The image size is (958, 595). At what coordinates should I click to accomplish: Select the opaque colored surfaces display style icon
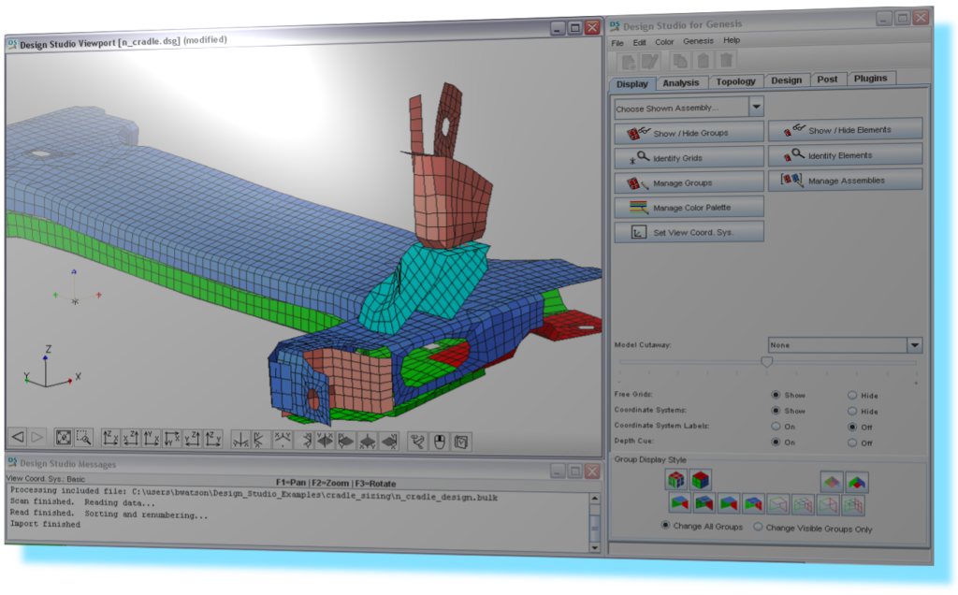[857, 483]
